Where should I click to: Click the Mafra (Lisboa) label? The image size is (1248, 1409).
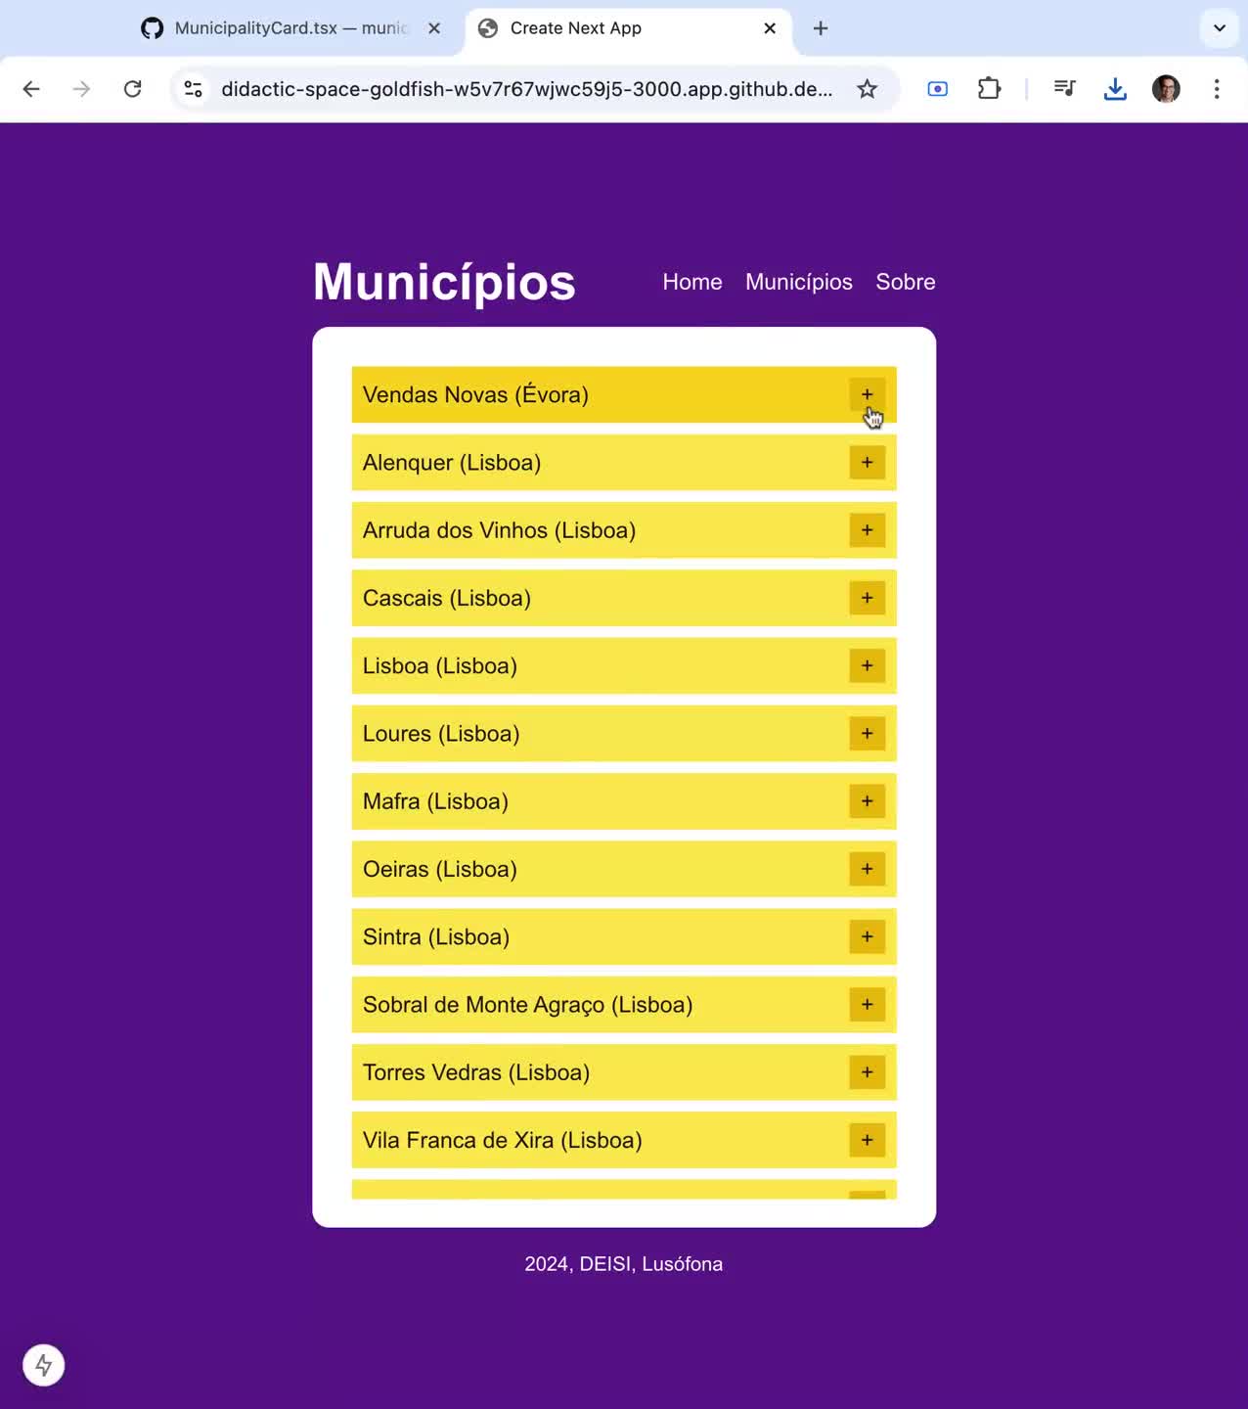point(435,800)
